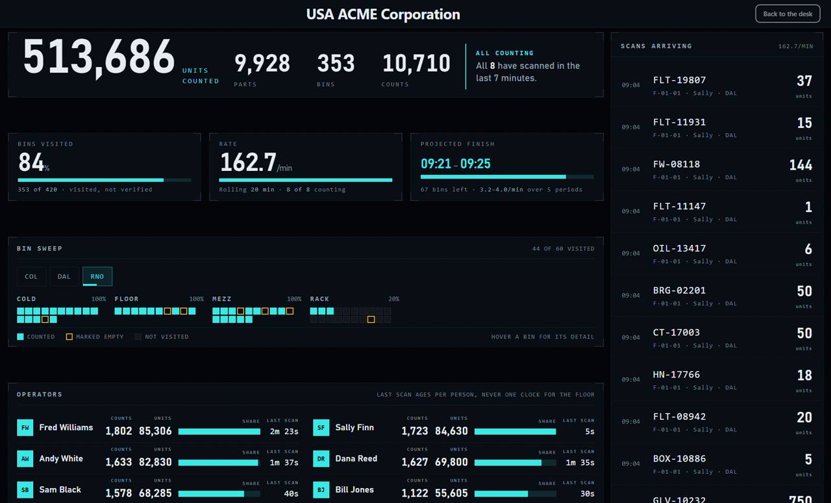This screenshot has height=503, width=831.
Task: Click the COLD zone heading
Action: pos(27,299)
